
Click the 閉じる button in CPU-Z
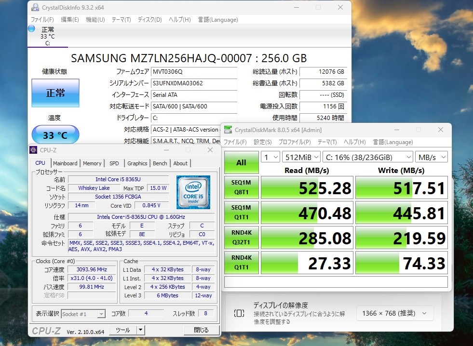[201, 330]
